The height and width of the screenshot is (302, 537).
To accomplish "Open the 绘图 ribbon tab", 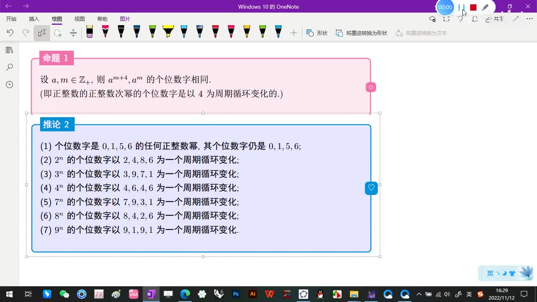I will (57, 19).
